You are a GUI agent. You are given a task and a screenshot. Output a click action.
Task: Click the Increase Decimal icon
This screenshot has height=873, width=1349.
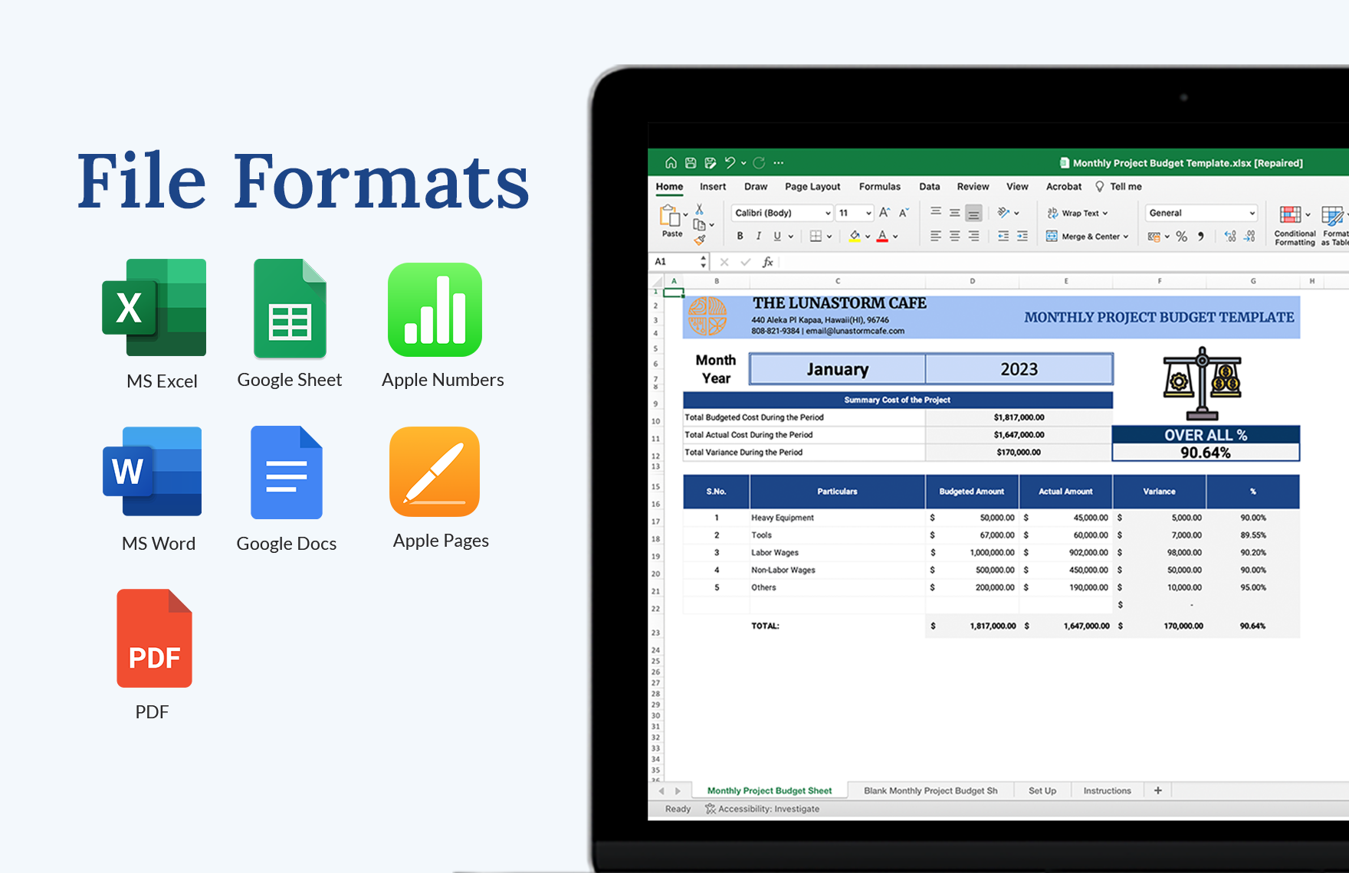pyautogui.click(x=1230, y=237)
